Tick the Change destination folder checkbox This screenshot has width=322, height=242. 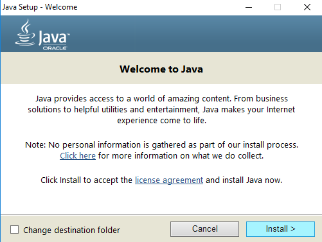[x=14, y=230]
